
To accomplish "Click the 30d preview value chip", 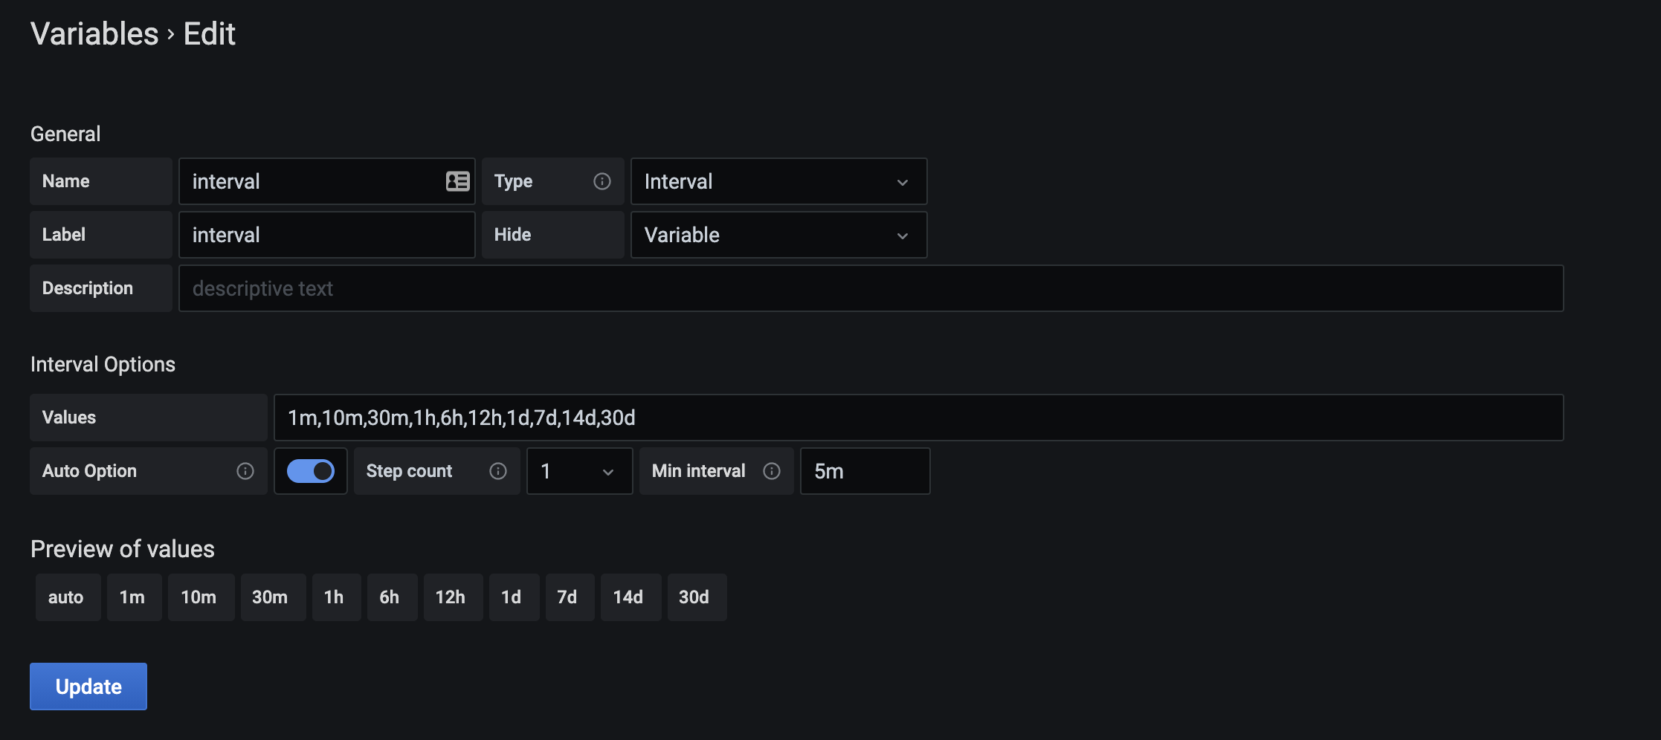I will click(694, 597).
